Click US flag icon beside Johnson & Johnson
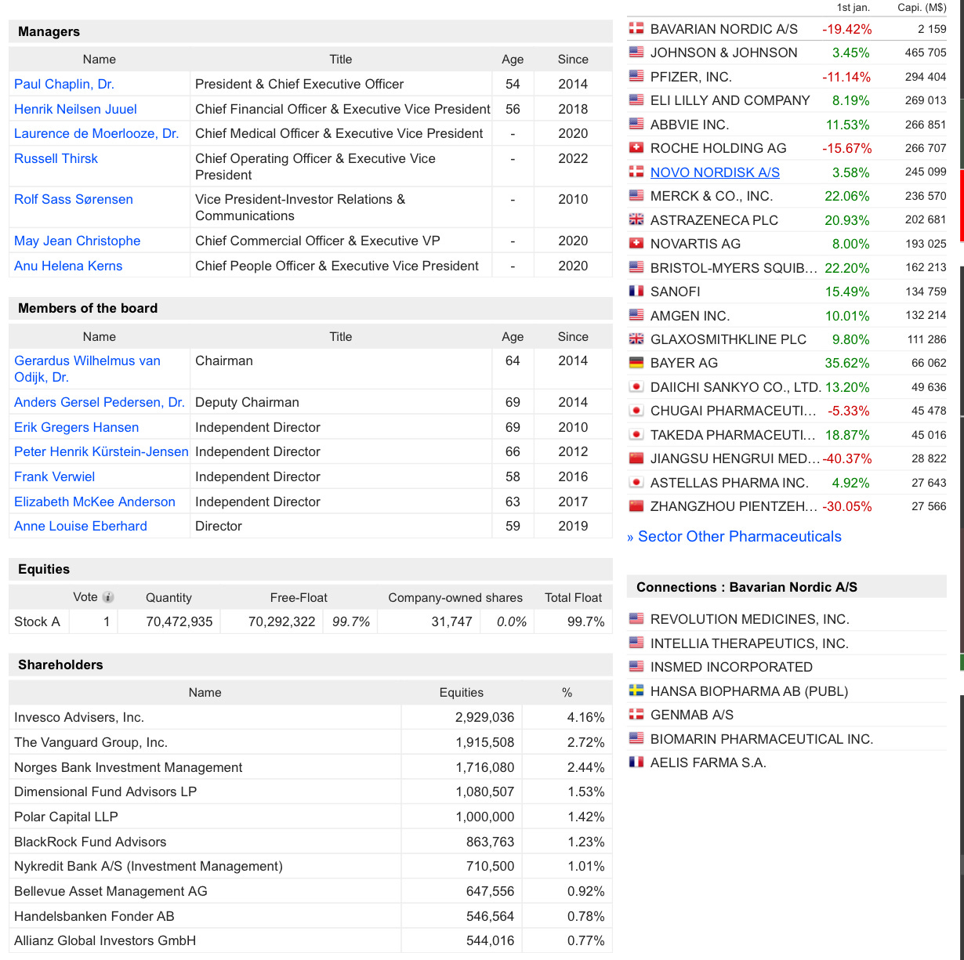Image resolution: width=964 pixels, height=960 pixels. click(x=636, y=53)
